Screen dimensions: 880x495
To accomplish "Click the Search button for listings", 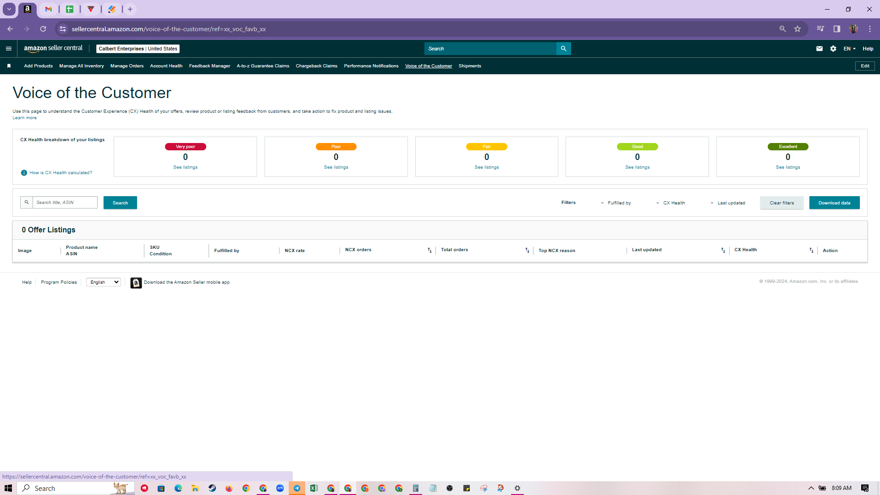I will click(120, 203).
